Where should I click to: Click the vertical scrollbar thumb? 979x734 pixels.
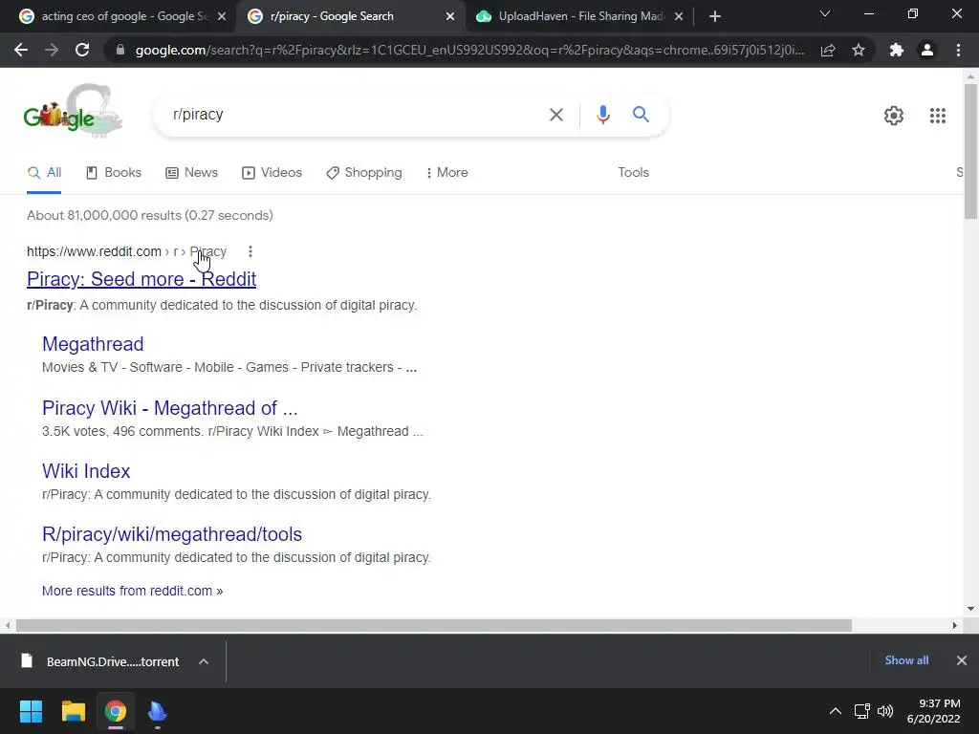970,152
